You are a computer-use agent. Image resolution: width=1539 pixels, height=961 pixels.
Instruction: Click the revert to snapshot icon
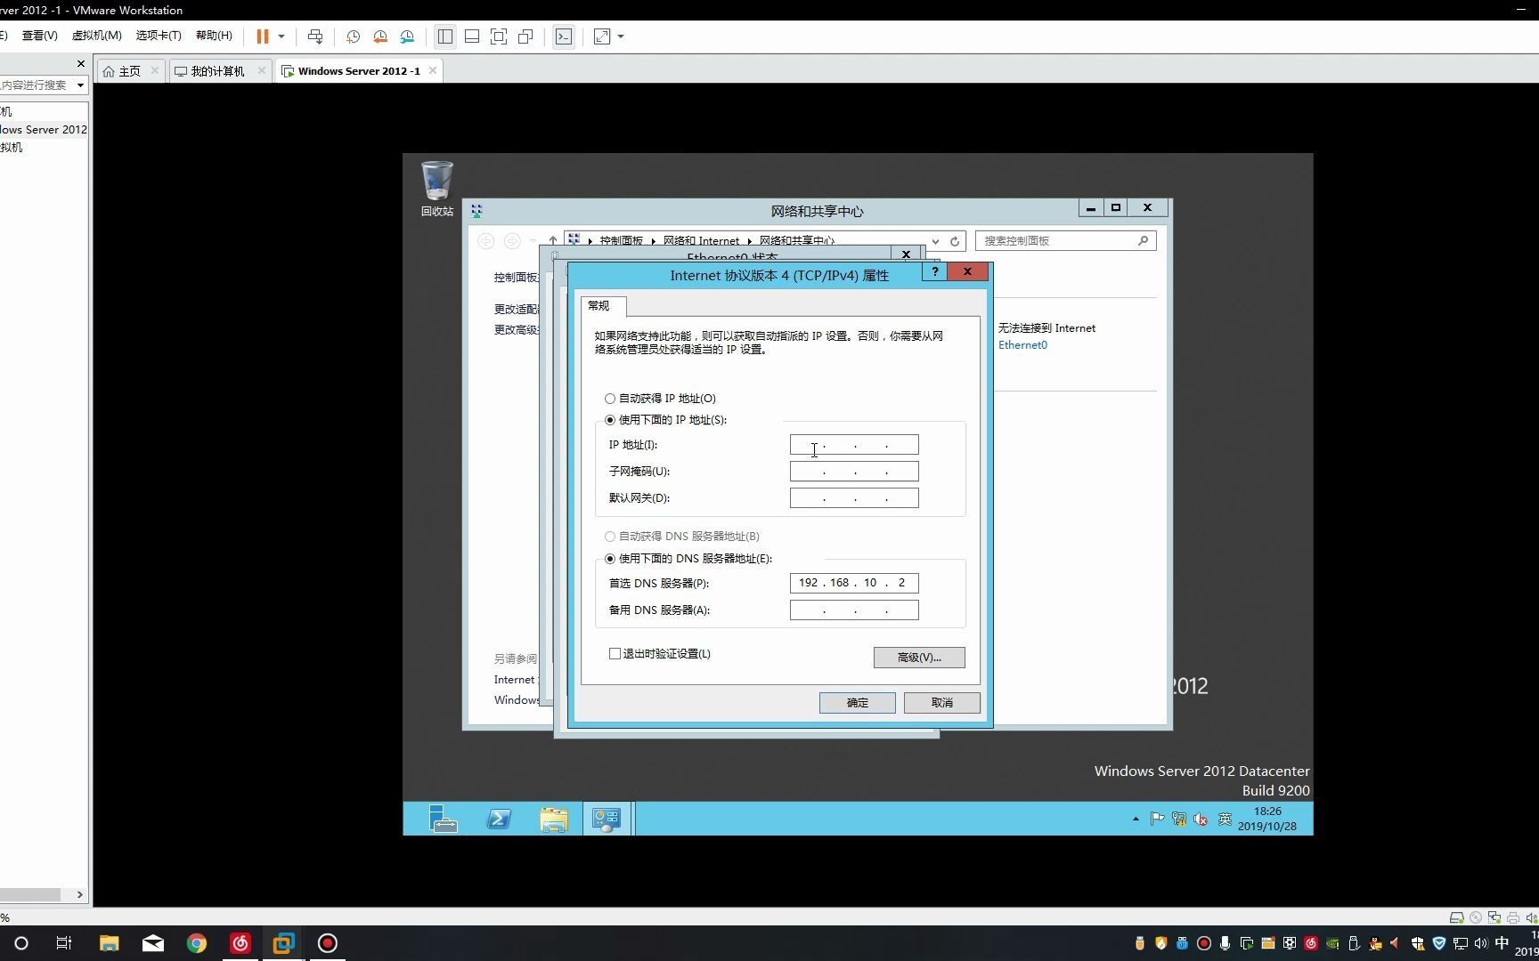pyautogui.click(x=380, y=36)
